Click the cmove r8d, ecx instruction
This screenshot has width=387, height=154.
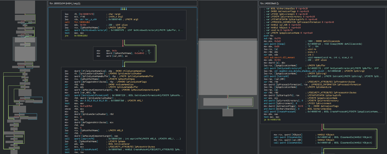click(x=74, y=108)
